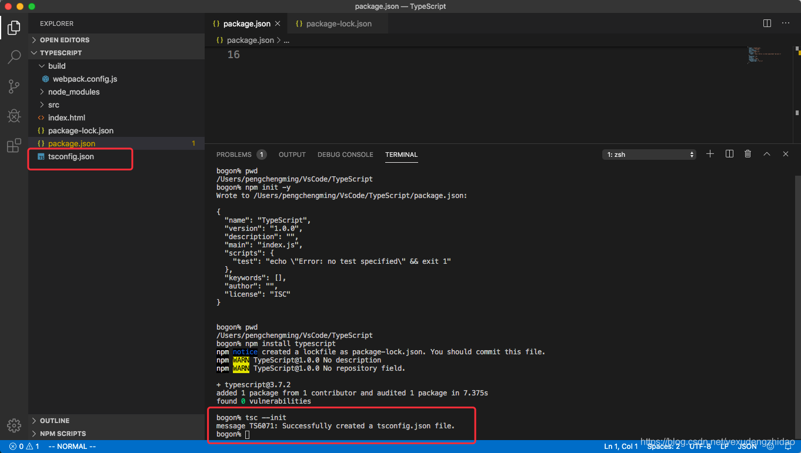Click 'tsc --init' command text in terminal

coord(266,418)
